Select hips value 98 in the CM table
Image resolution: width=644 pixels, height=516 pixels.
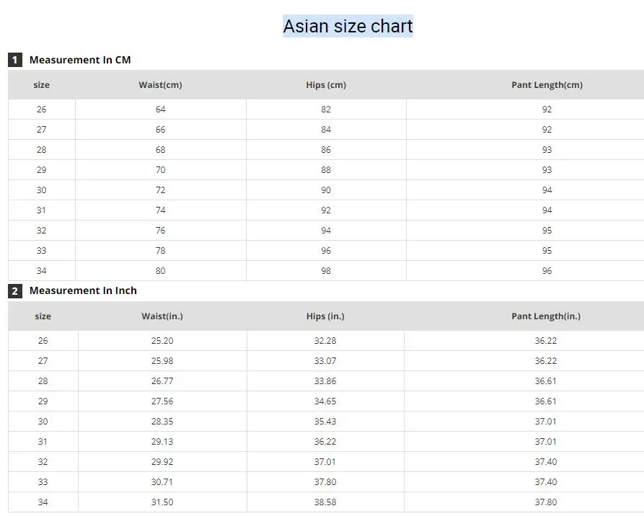coord(326,271)
